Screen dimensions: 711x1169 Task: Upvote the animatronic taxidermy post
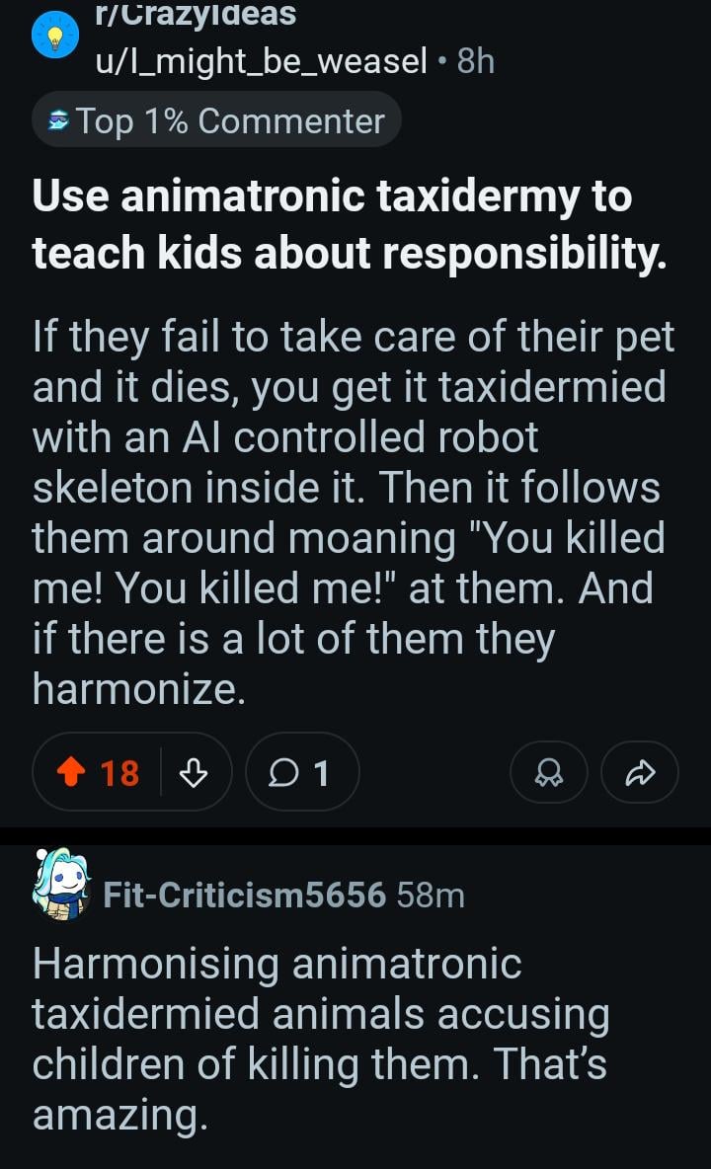point(71,772)
